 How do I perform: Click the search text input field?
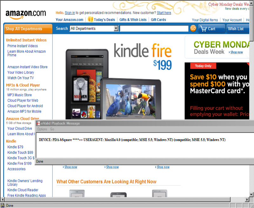[x=154, y=29]
